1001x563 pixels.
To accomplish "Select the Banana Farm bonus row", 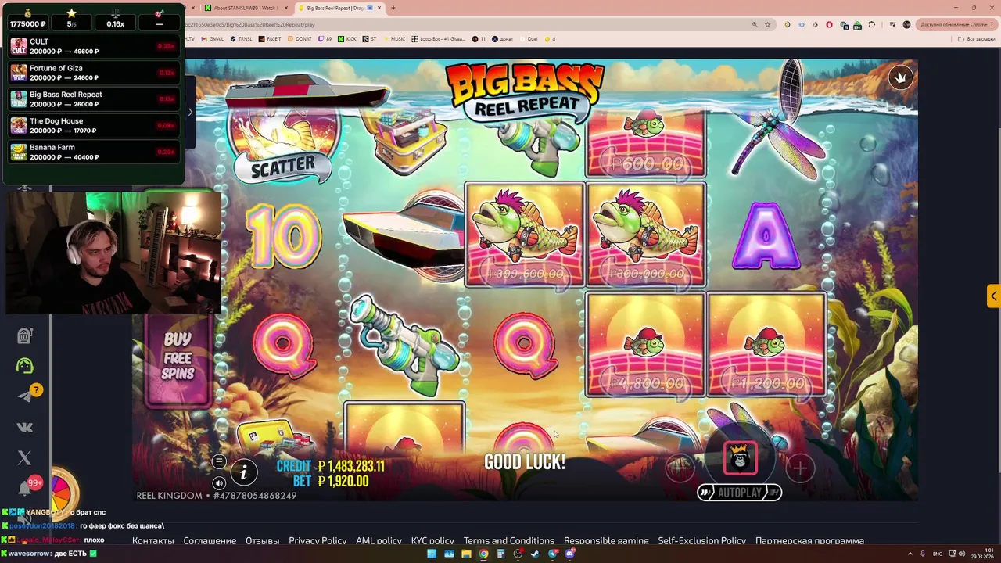I will pos(94,152).
